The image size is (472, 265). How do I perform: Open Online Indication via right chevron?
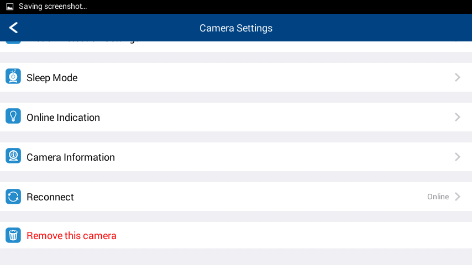[458, 117]
